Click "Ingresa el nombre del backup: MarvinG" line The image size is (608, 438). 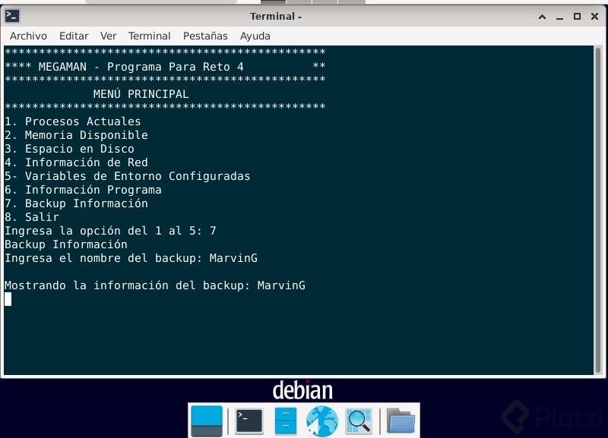coord(131,258)
